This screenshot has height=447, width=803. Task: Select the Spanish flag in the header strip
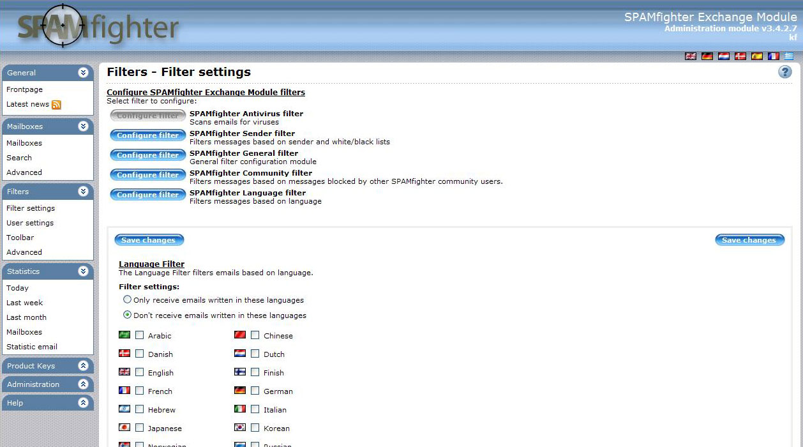click(757, 56)
